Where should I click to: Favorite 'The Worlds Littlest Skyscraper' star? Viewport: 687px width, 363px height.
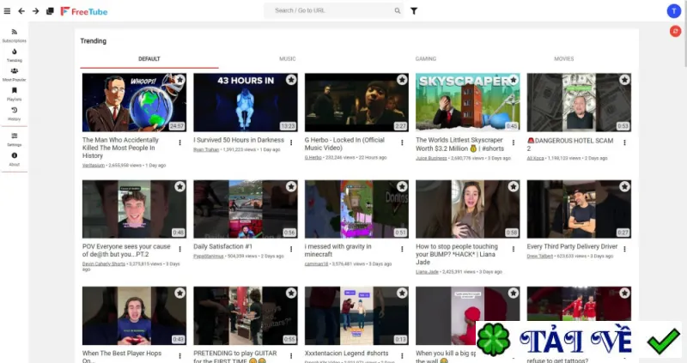(514, 80)
